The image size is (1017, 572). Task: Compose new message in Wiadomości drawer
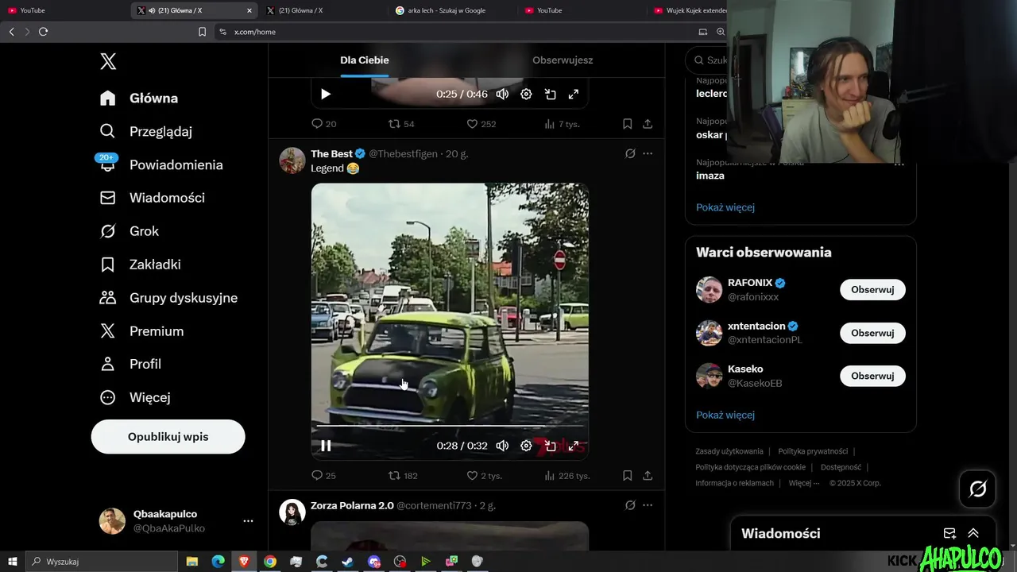click(949, 533)
